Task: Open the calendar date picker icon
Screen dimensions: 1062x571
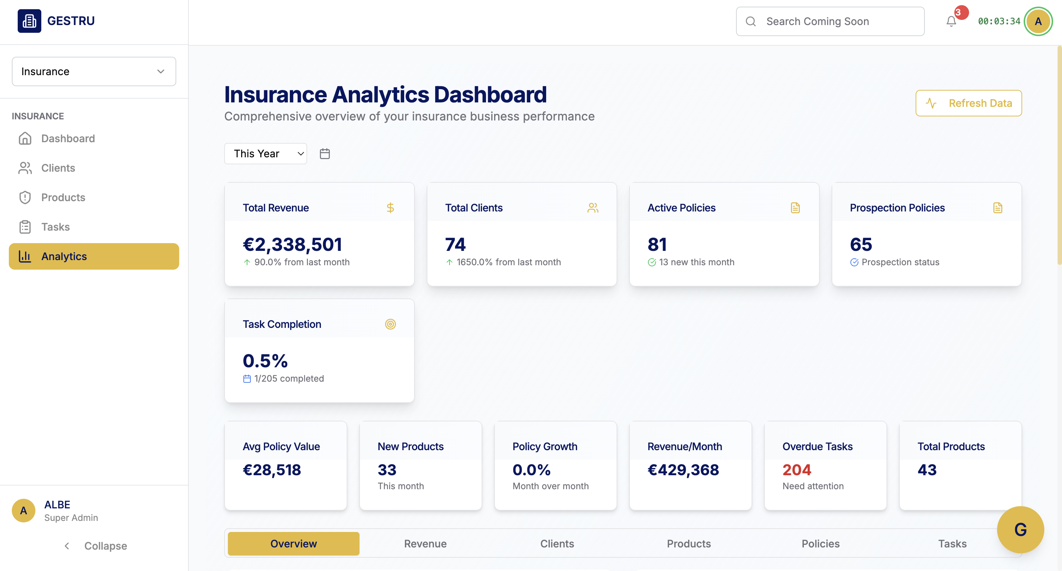Action: pyautogui.click(x=324, y=154)
